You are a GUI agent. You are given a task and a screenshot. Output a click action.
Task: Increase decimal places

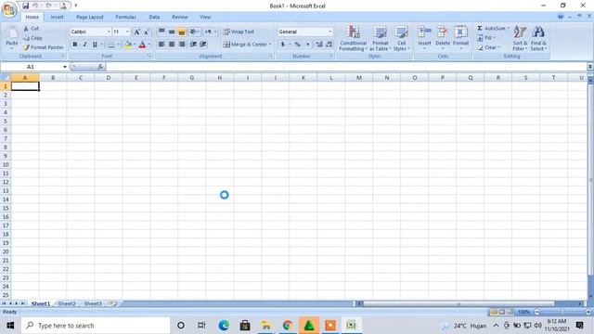pos(319,45)
